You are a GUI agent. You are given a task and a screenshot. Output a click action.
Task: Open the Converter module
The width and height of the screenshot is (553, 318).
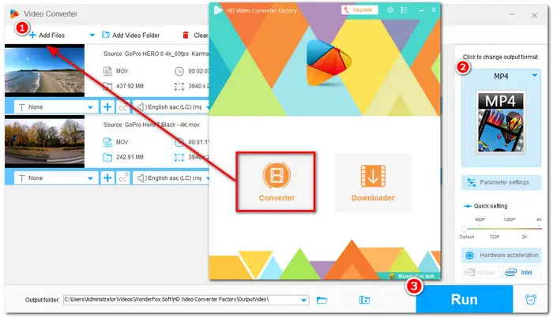(x=276, y=181)
